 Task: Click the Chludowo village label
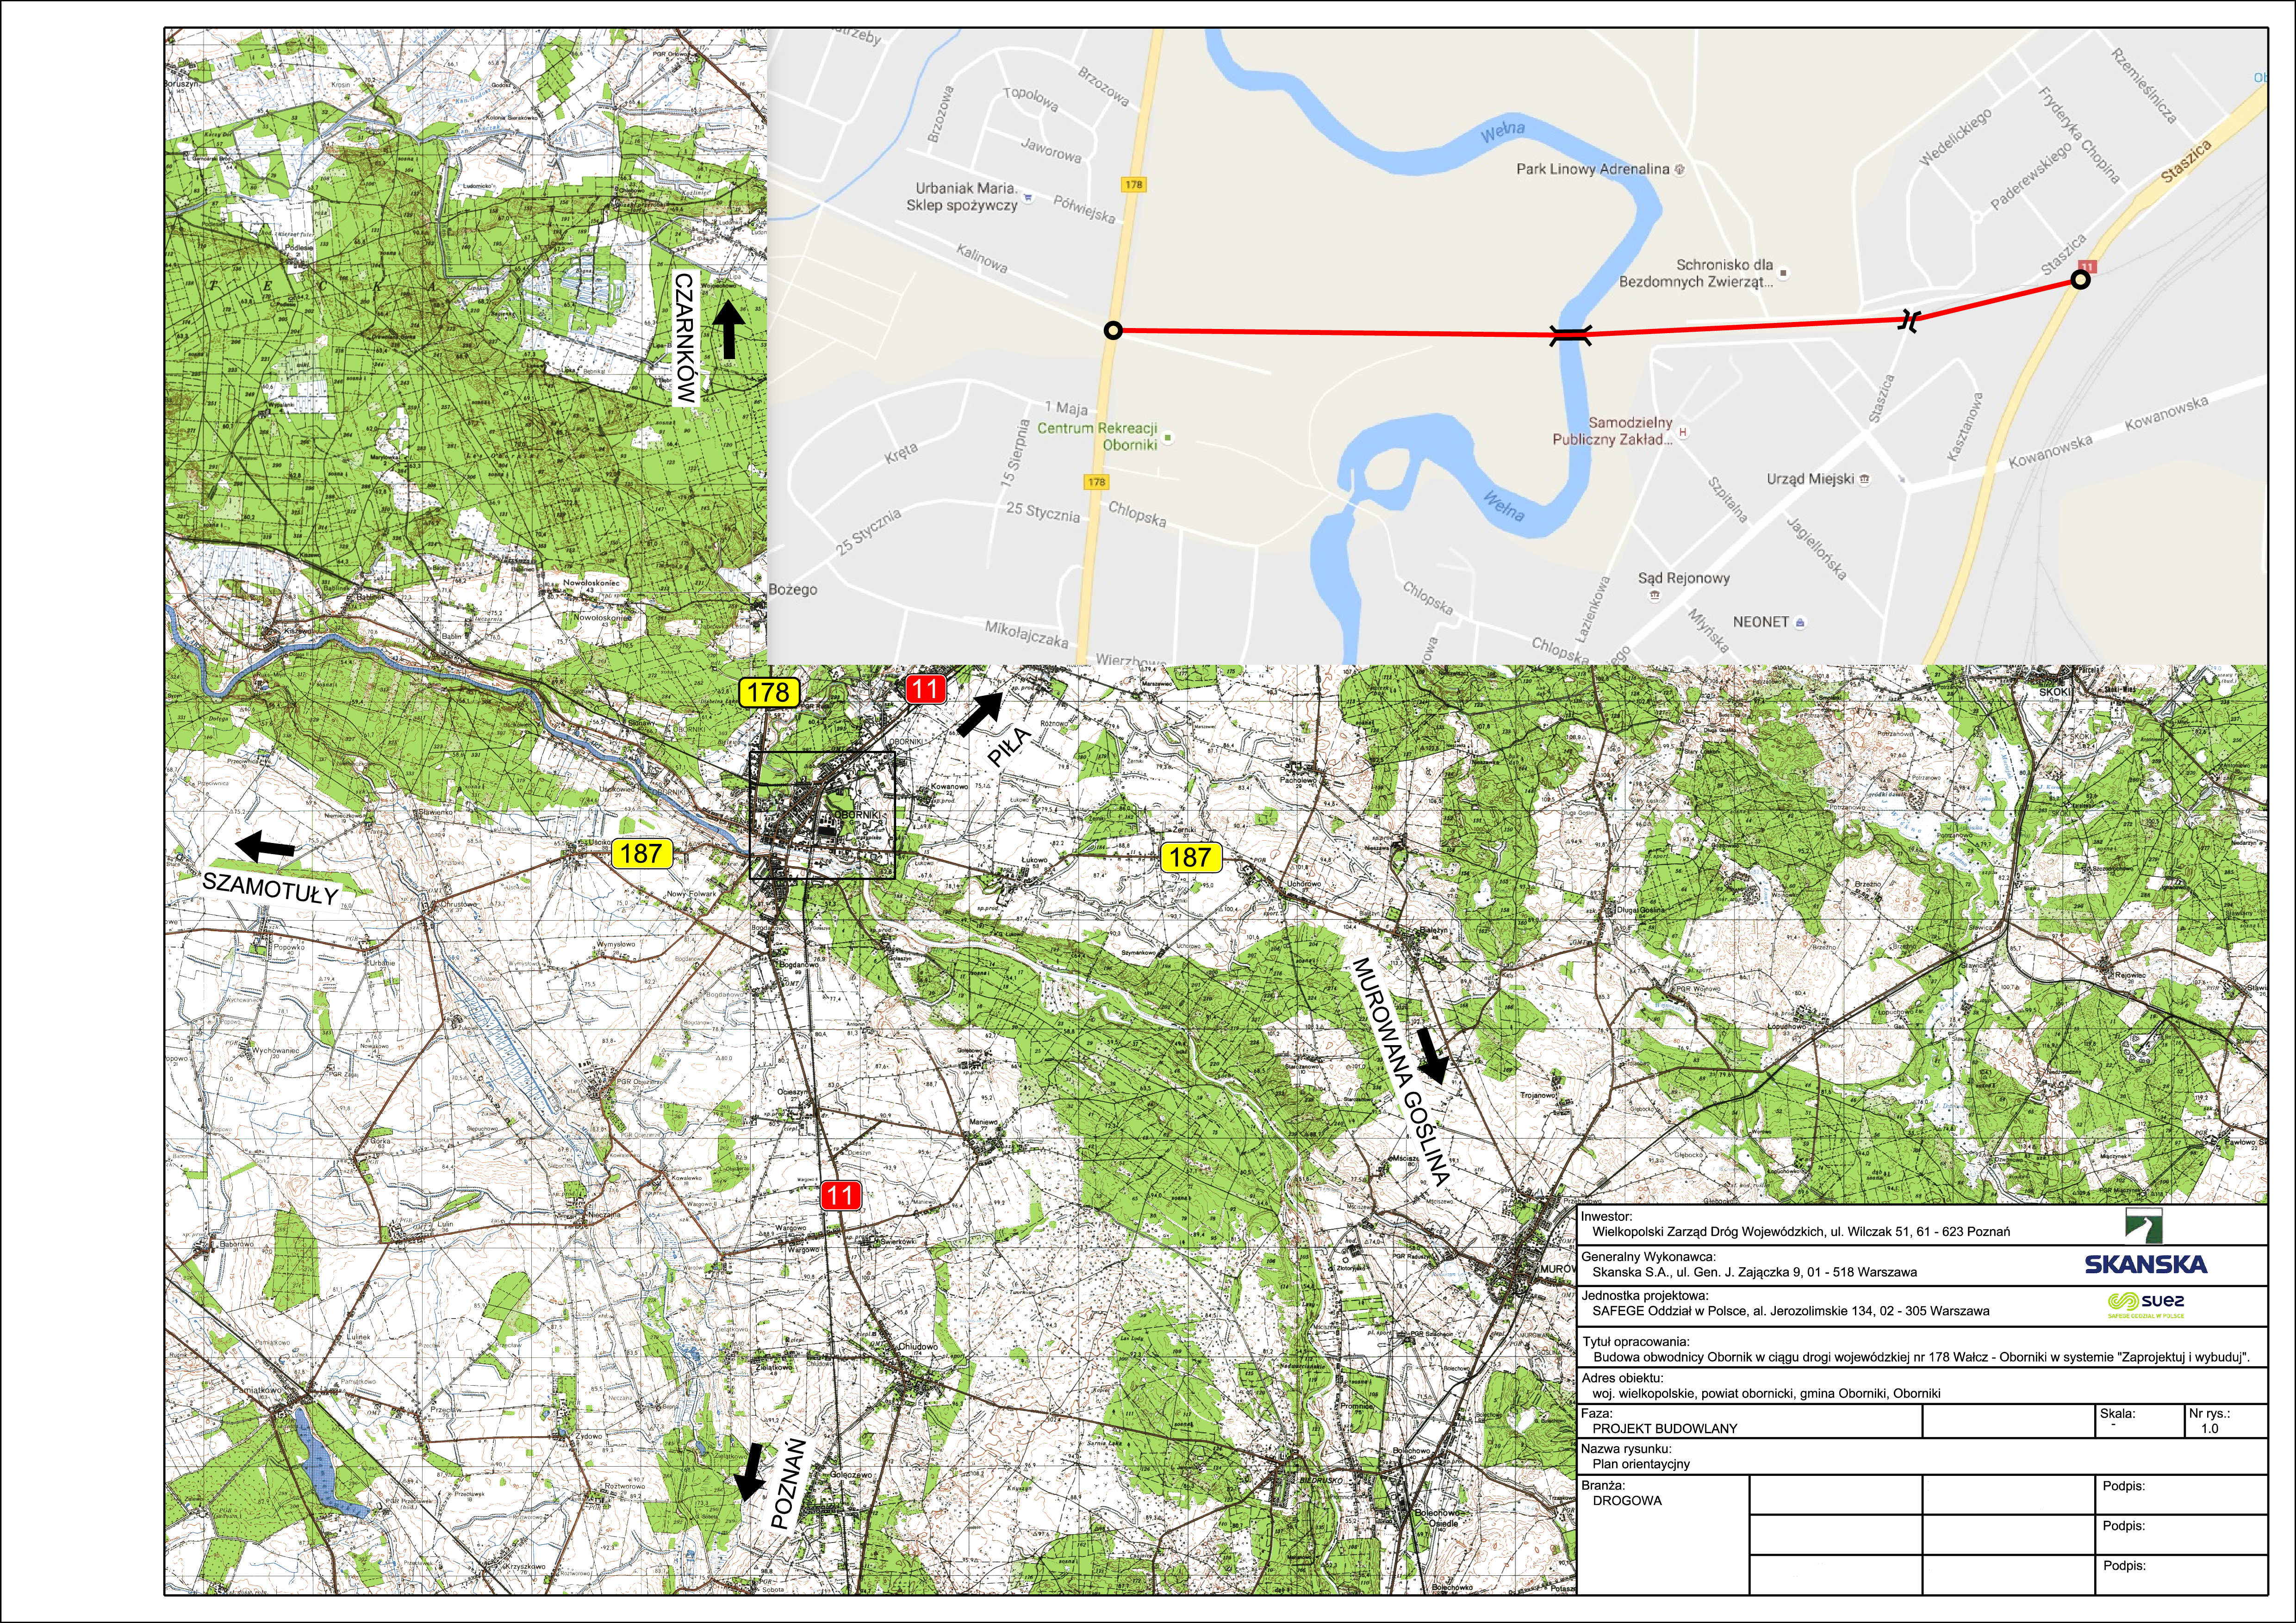(x=918, y=1346)
